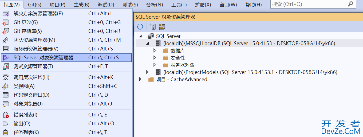The width and height of the screenshot is (363, 137).
Task: Click the Ctrl+Shift+C shortcut text
Action: point(103,86)
